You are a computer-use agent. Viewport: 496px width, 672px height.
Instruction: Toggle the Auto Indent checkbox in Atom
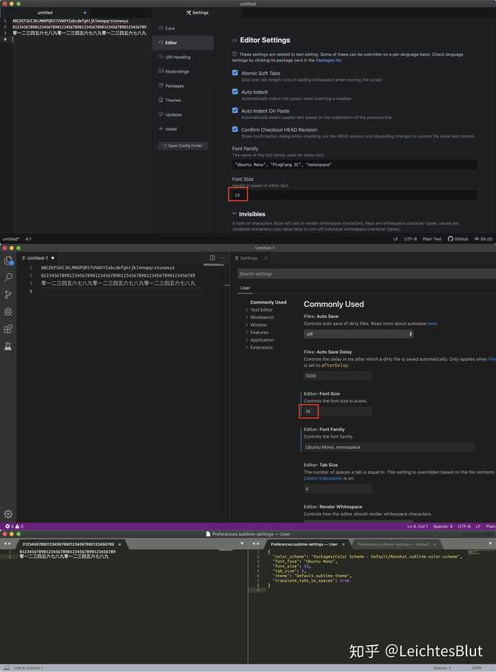click(235, 92)
